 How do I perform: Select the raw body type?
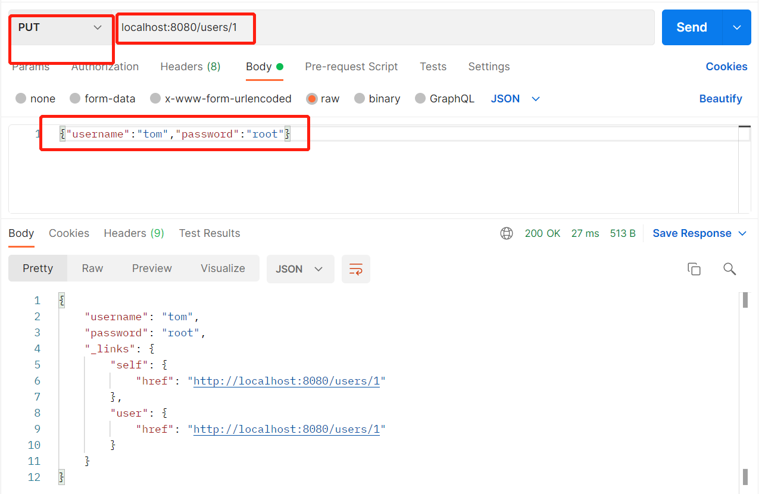pyautogui.click(x=323, y=99)
